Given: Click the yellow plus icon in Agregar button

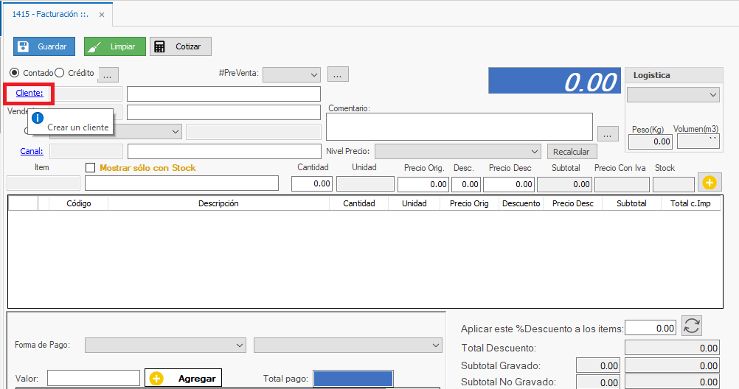Looking at the screenshot, I should pos(156,378).
